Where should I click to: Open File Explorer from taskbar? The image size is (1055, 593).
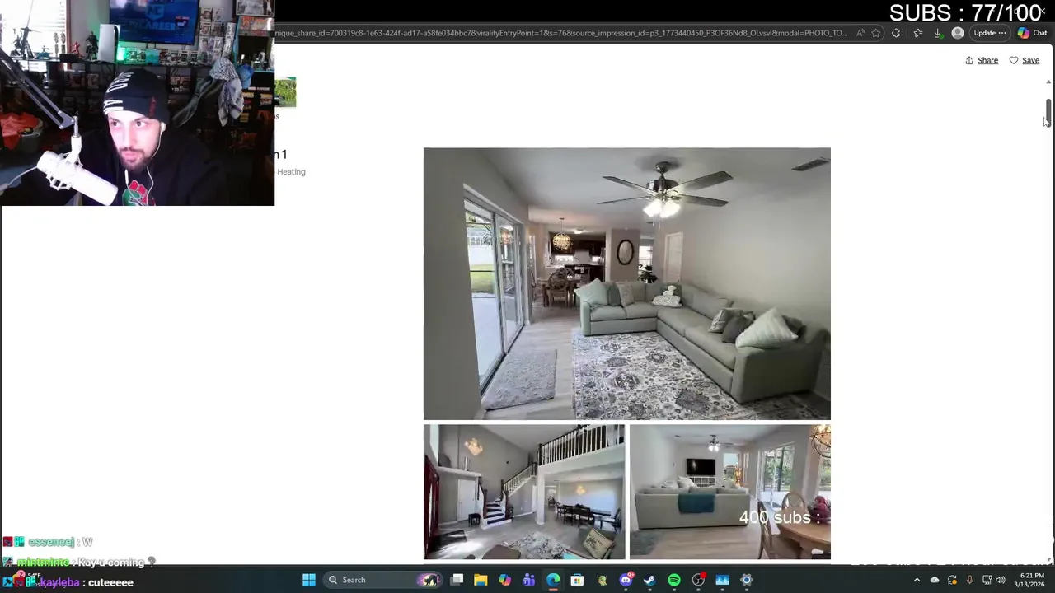coord(481,580)
